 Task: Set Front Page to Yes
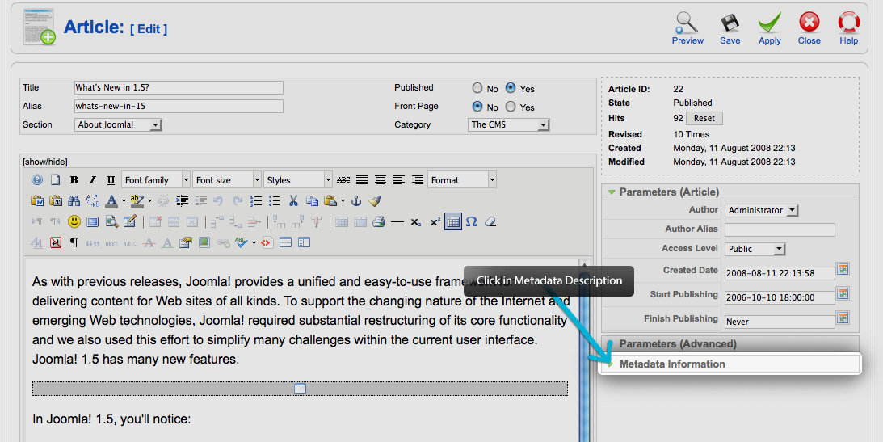(511, 107)
